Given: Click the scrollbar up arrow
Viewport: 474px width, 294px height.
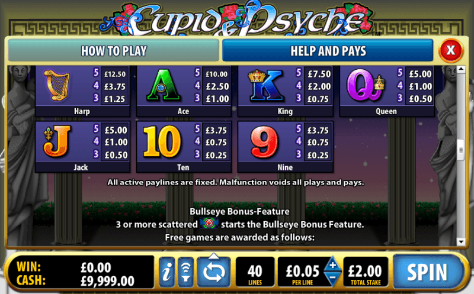Looking at the screenshot, I should pos(461,69).
